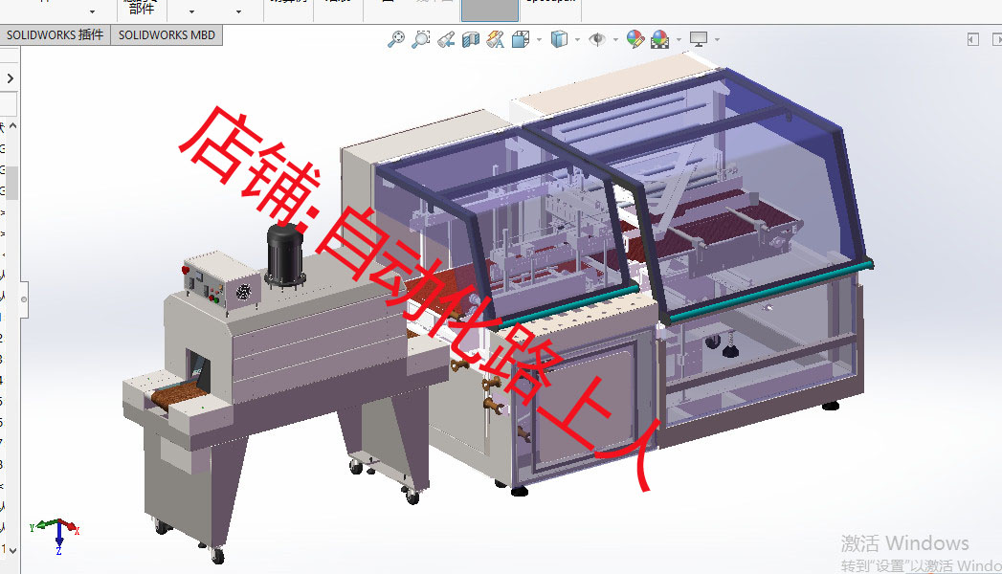This screenshot has width=1002, height=574.
Task: Click the left window-pane icon at top right
Action: click(x=973, y=39)
